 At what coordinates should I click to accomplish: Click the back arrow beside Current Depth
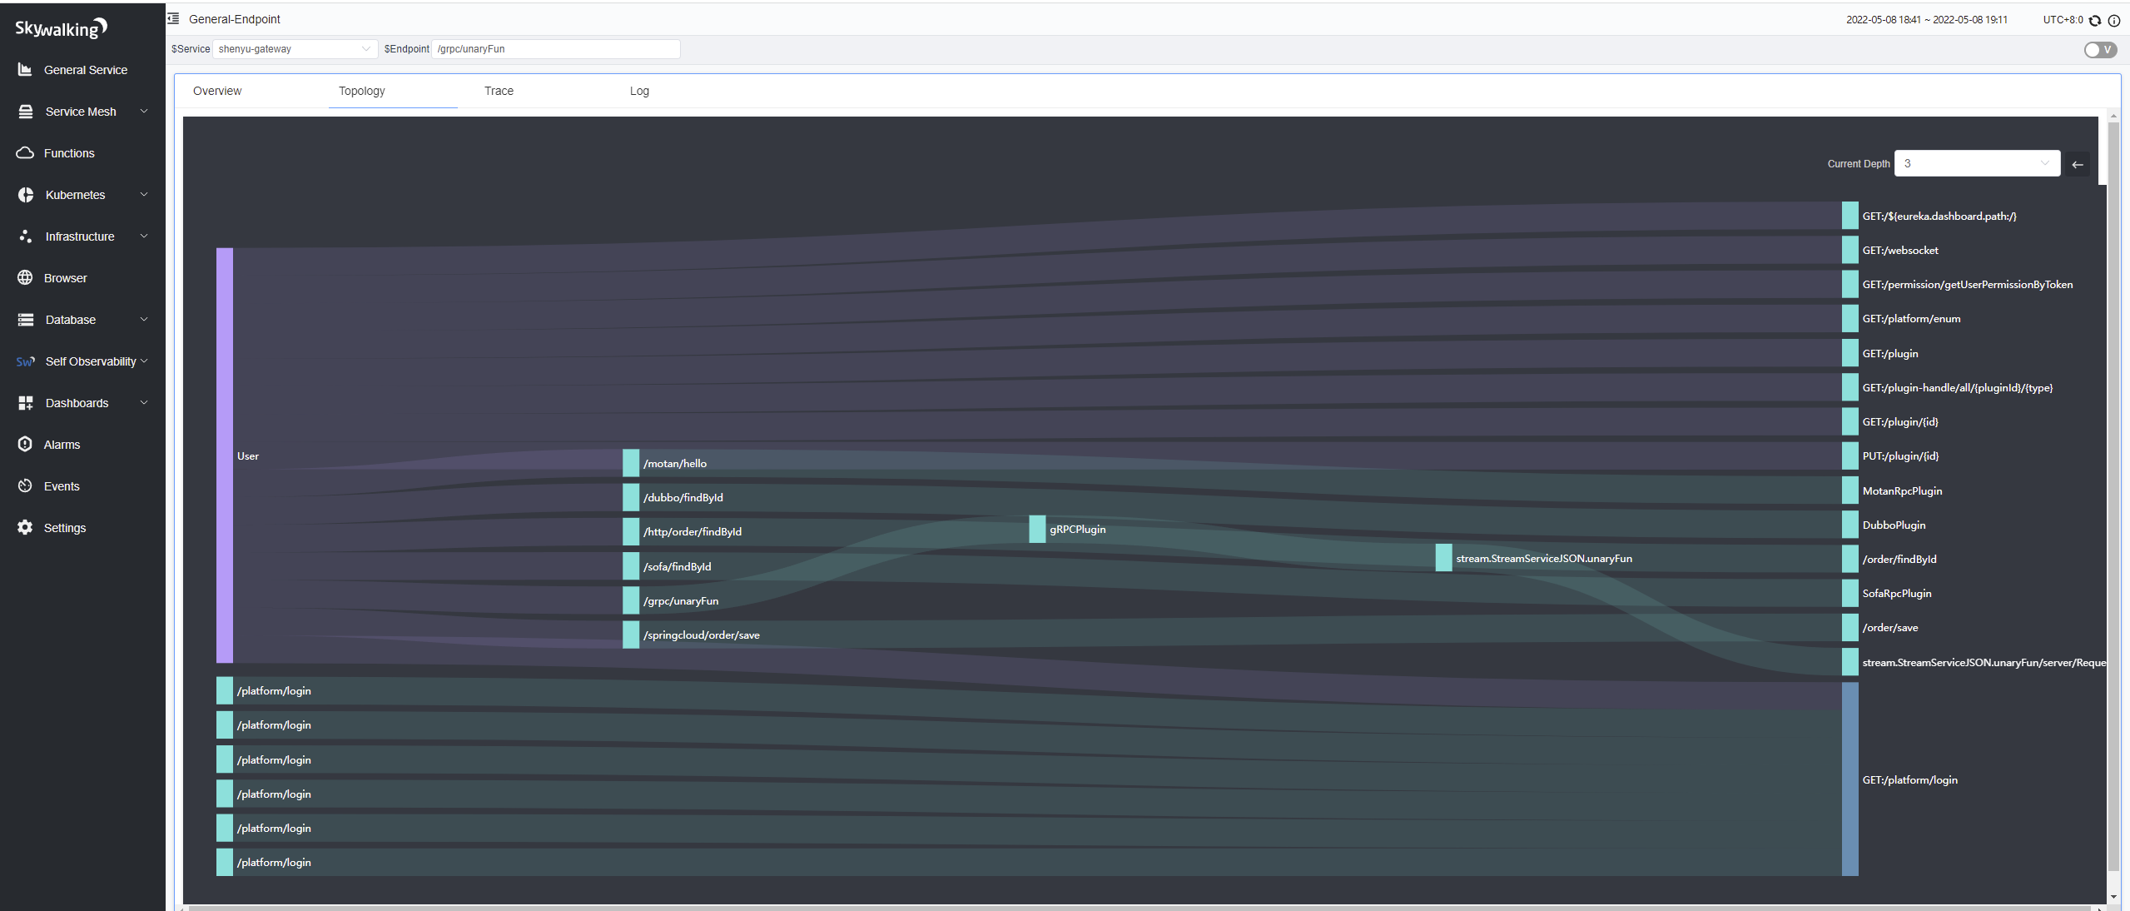[2078, 164]
